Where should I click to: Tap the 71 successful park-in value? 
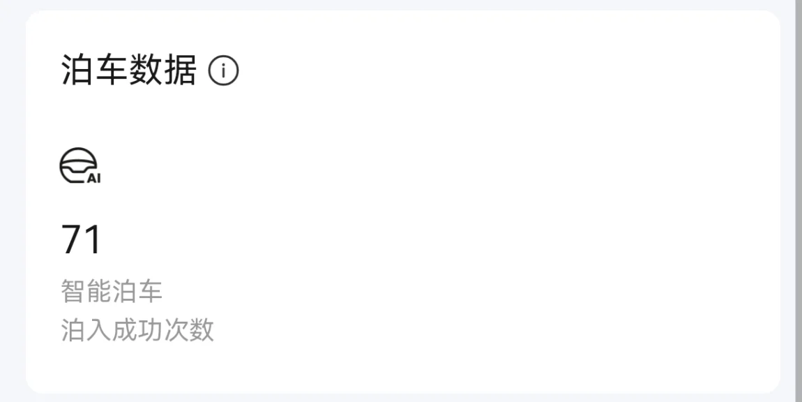pyautogui.click(x=82, y=240)
